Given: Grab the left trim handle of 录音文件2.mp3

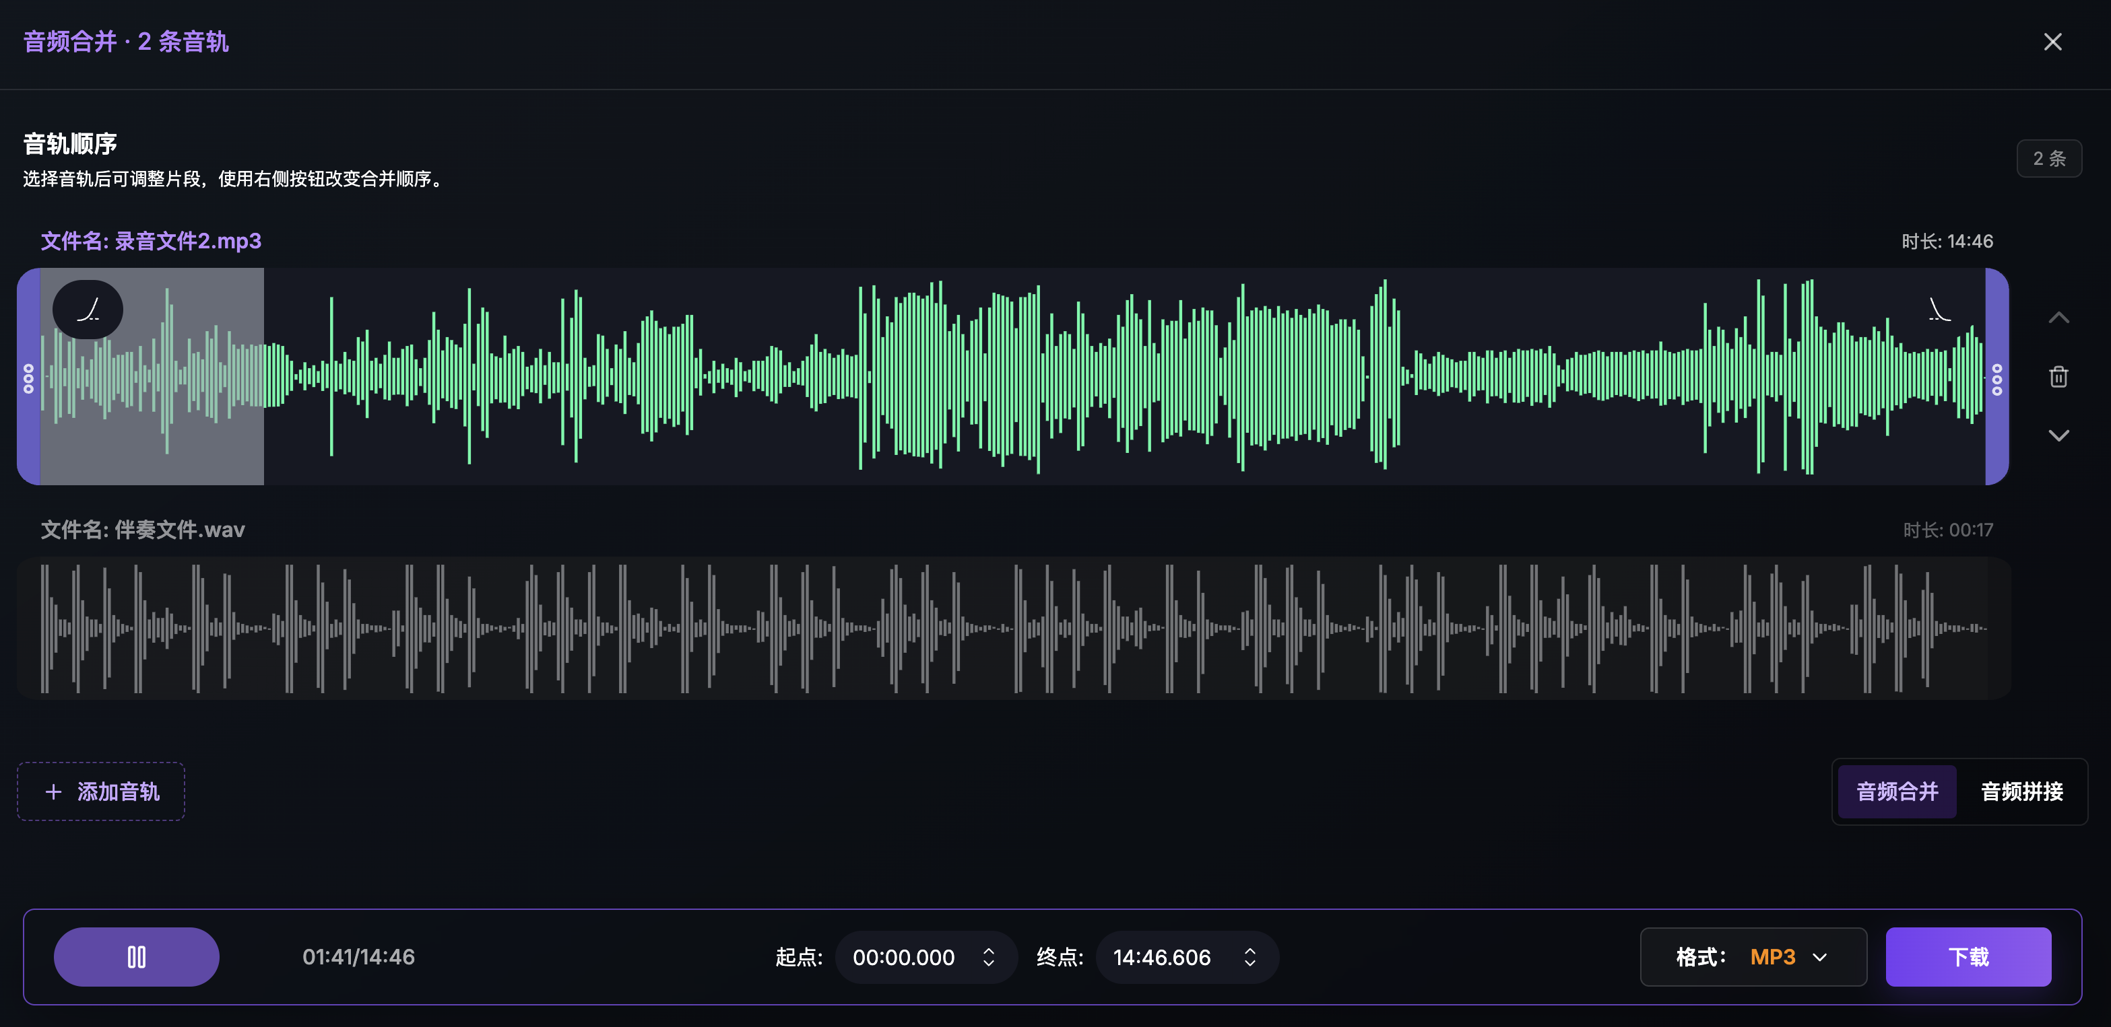Looking at the screenshot, I should pyautogui.click(x=29, y=377).
